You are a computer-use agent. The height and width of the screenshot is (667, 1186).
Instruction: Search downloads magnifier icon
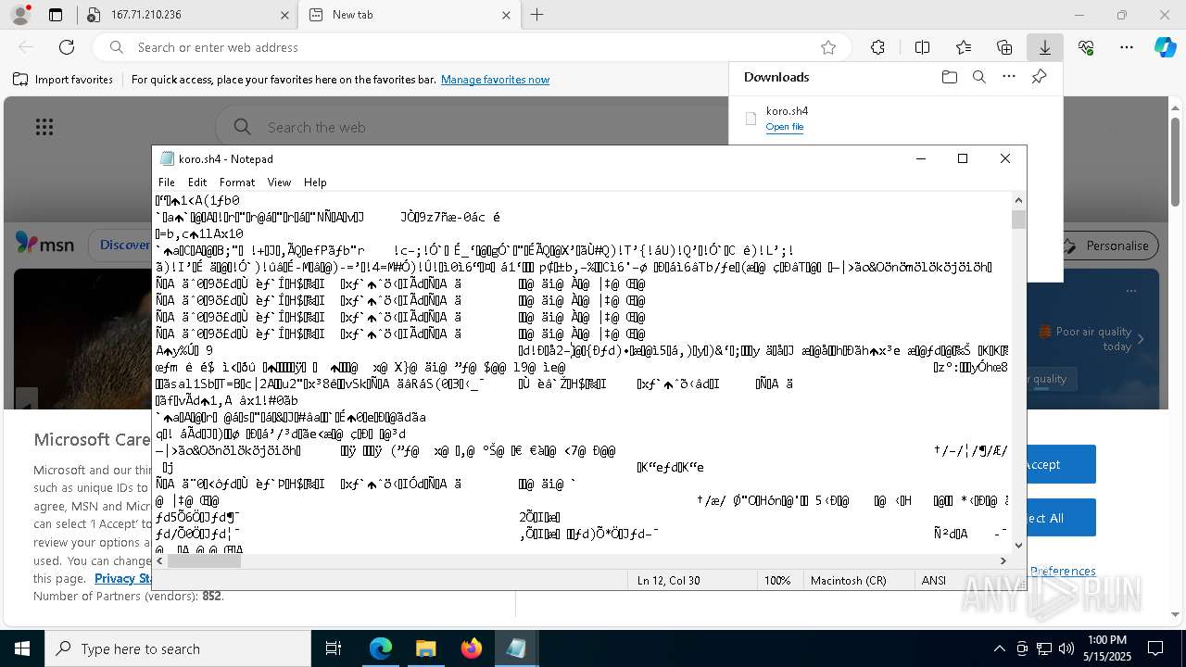pyautogui.click(x=979, y=77)
